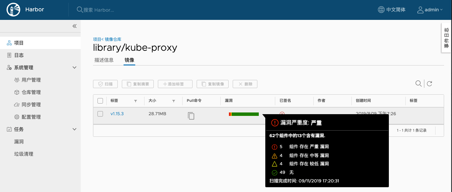This screenshot has height=192, width=452.
Task: Click the 用户管理 users icon
Action: [x=17, y=80]
